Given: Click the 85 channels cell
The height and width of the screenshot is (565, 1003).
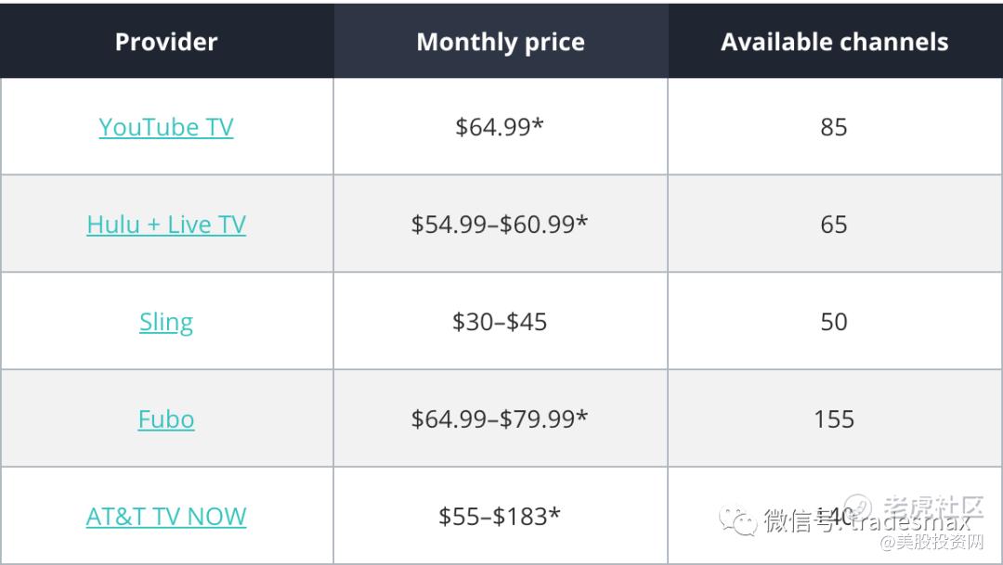Looking at the screenshot, I should coord(834,127).
